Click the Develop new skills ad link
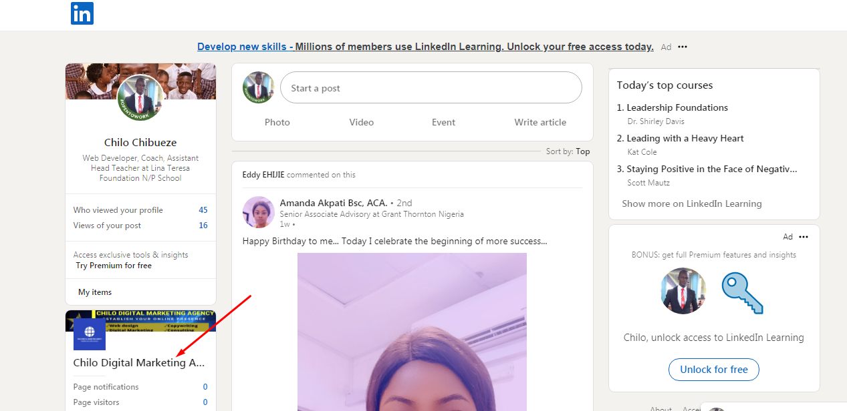This screenshot has height=411, width=847. pos(425,47)
